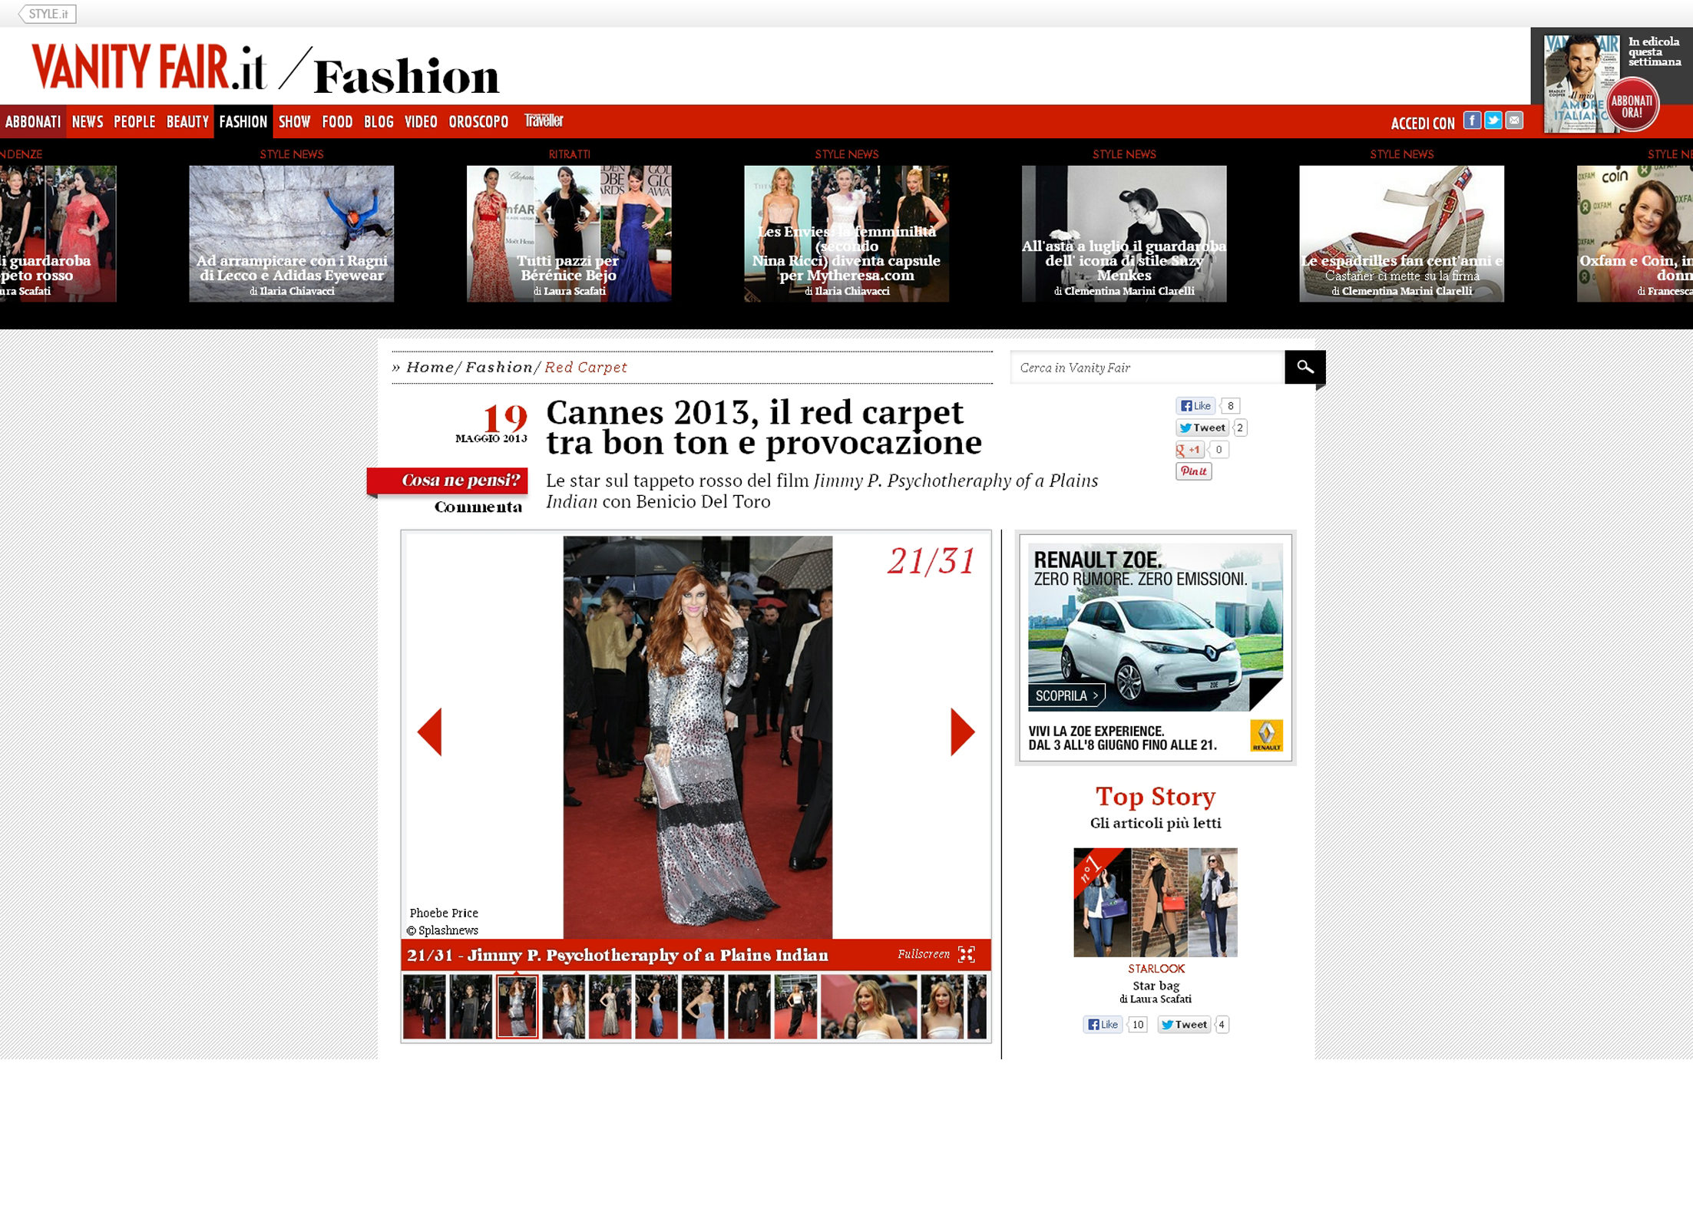The width and height of the screenshot is (1693, 1209).
Task: Open the Bérénice Bejo article thumbnail
Action: [x=569, y=233]
